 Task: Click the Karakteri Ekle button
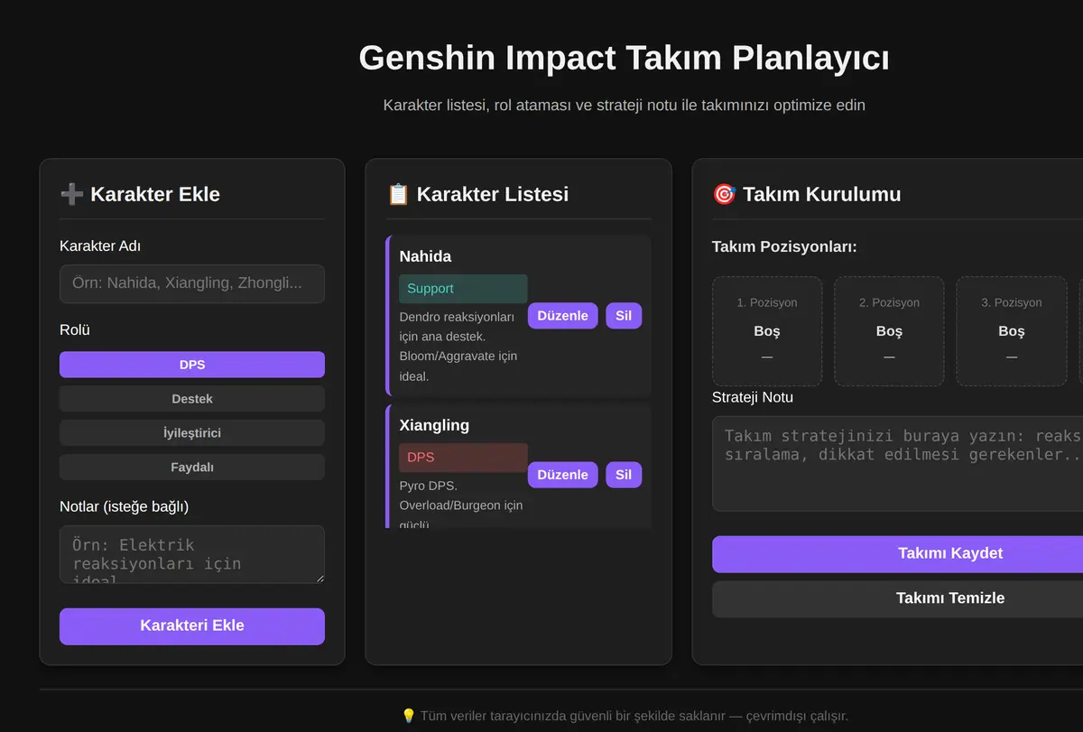[x=191, y=625]
